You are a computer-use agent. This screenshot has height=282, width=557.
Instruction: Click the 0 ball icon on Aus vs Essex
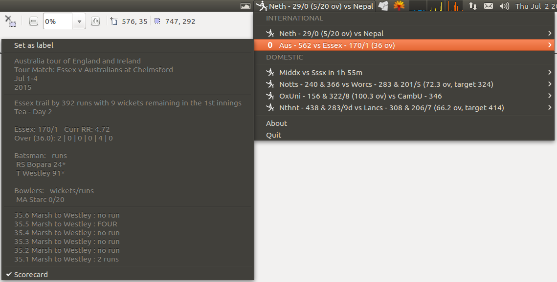point(270,45)
